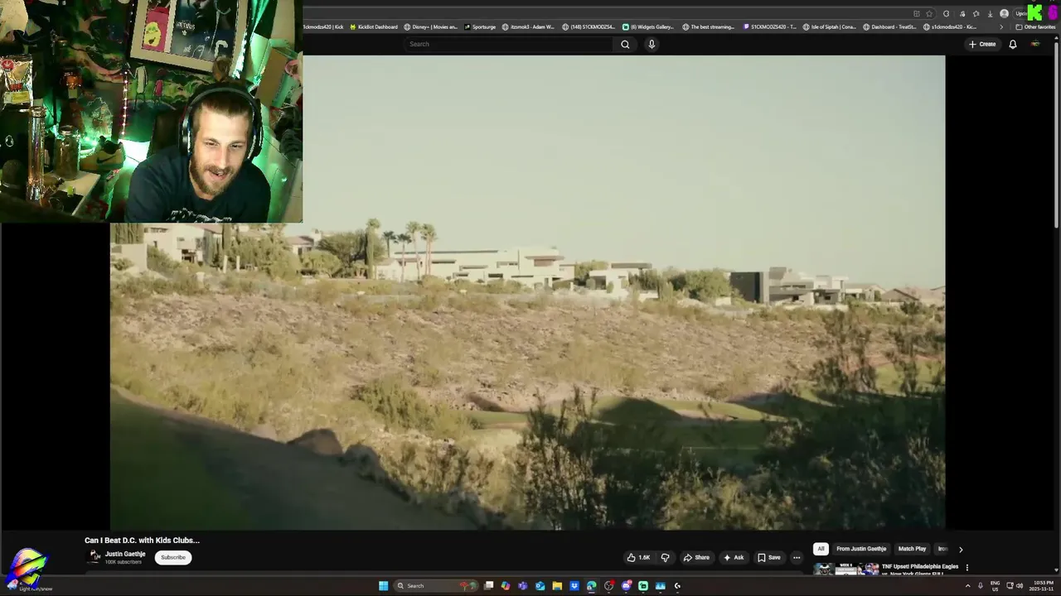Select the All filter chip
This screenshot has width=1061, height=596.
[821, 549]
